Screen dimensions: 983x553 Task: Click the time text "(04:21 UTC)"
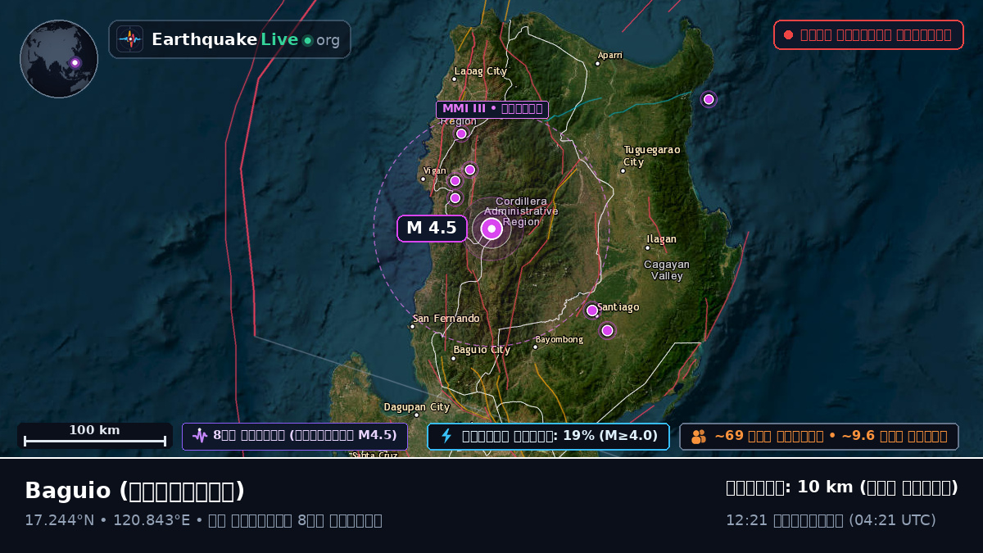pyautogui.click(x=892, y=520)
